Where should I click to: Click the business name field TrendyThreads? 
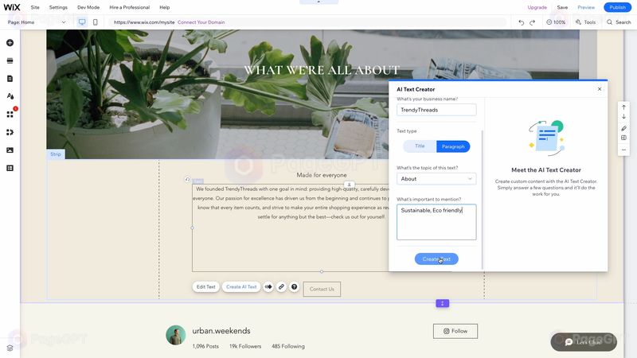coord(436,110)
